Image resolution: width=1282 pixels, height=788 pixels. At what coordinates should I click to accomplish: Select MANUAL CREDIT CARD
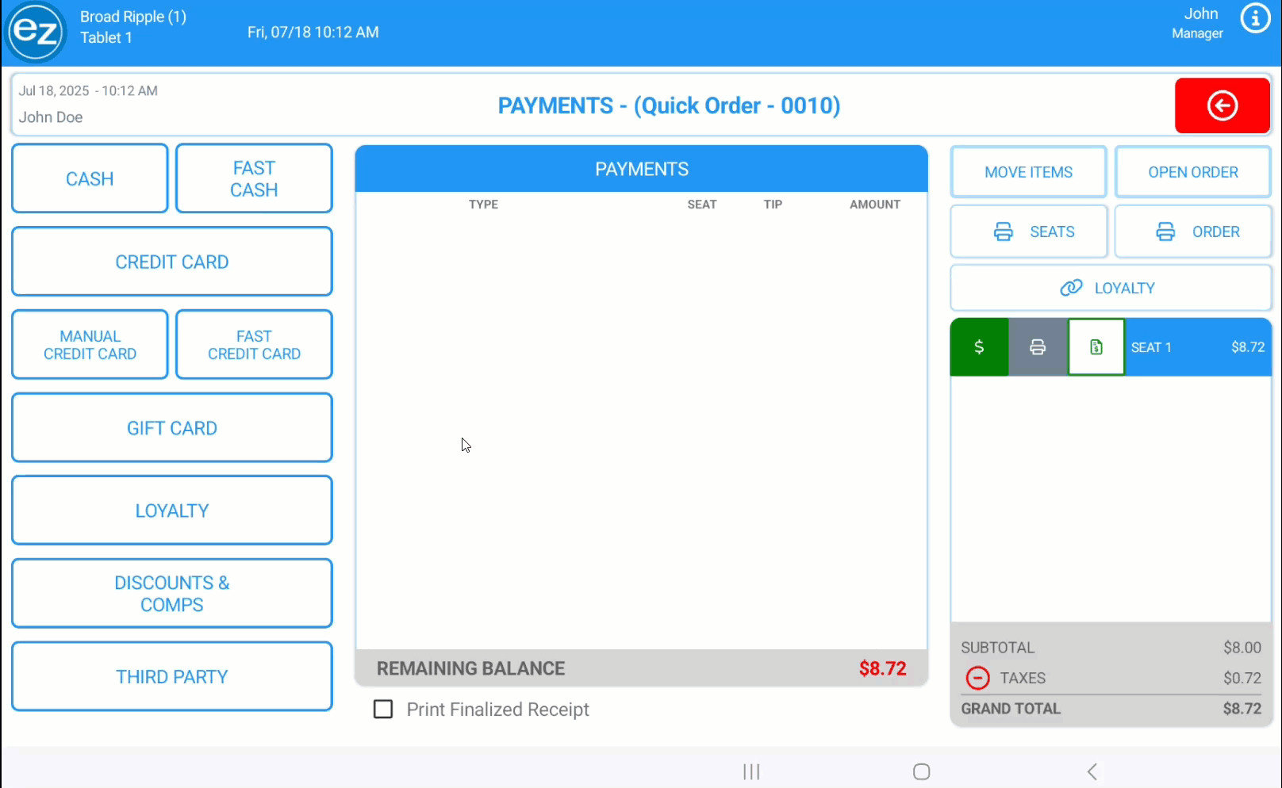pyautogui.click(x=90, y=345)
